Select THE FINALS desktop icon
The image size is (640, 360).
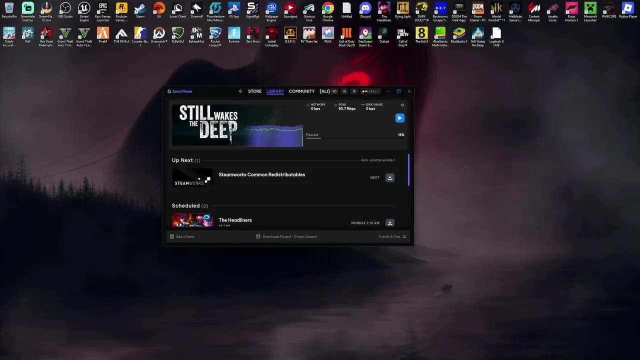[121, 35]
